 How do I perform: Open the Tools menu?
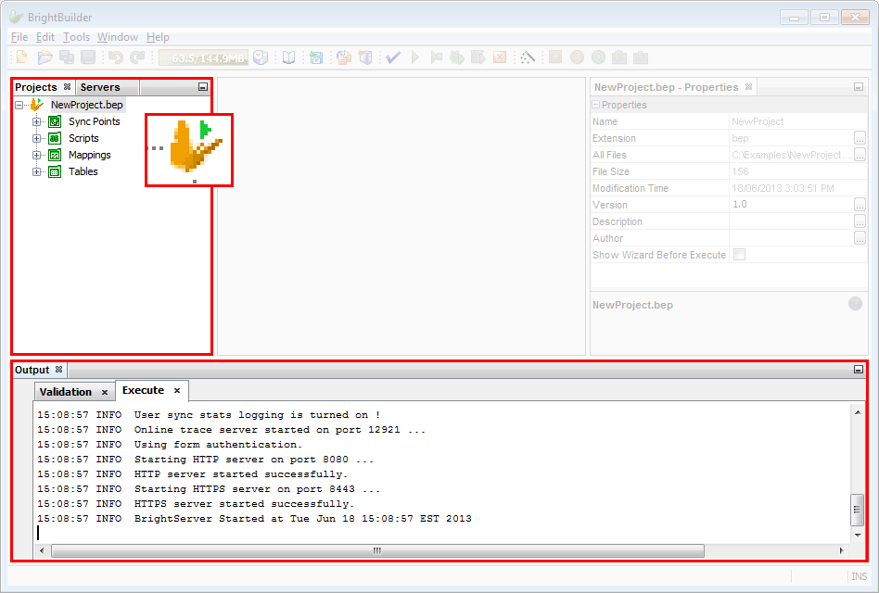(76, 37)
